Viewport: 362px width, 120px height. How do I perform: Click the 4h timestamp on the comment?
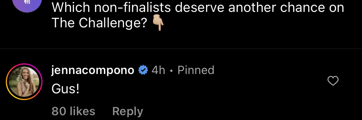tap(158, 70)
